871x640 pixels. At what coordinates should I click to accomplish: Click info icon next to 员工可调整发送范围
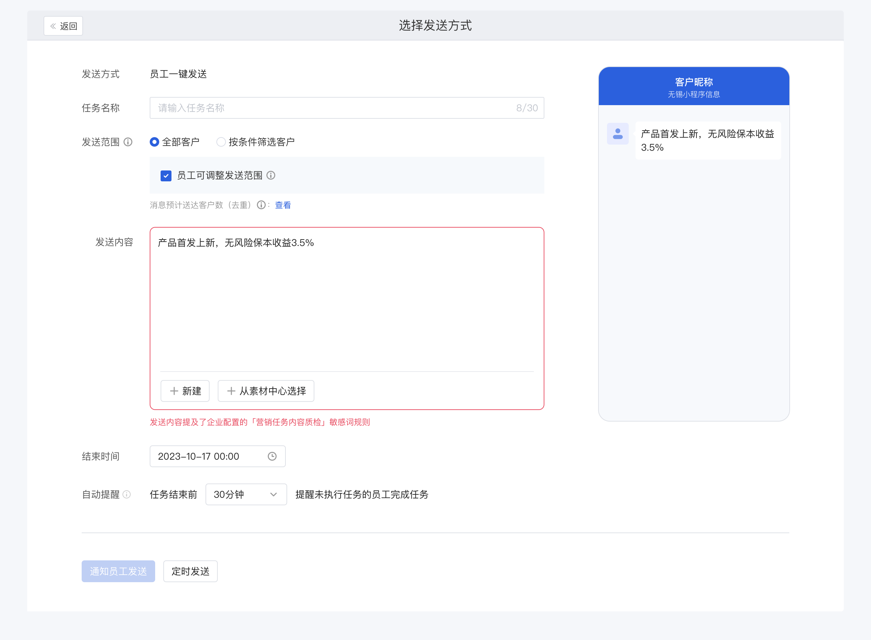click(x=271, y=176)
